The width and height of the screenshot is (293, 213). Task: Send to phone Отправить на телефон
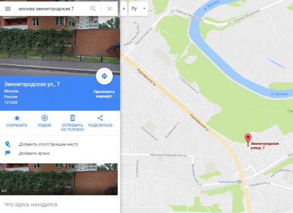click(x=72, y=123)
